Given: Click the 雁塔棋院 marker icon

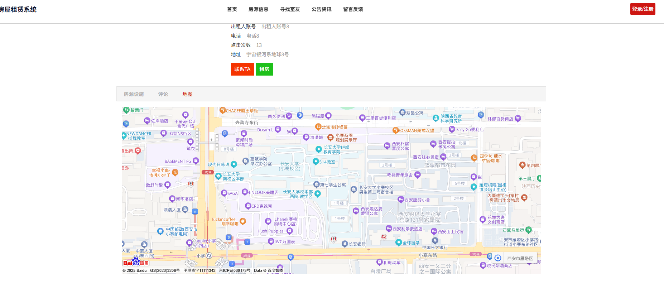Looking at the screenshot, I should [474, 187].
